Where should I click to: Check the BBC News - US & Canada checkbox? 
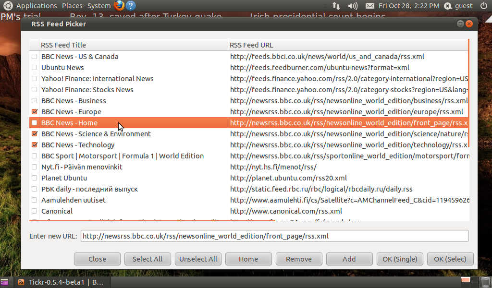34,57
